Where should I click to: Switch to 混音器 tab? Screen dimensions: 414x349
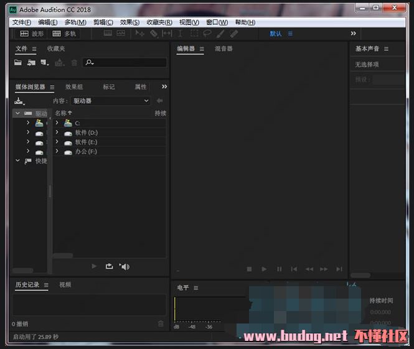[x=223, y=49]
